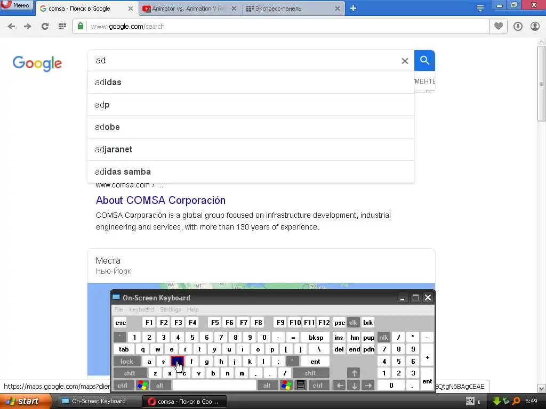546x409 pixels.
Task: Toggle the nlk num lock key
Action: (x=383, y=337)
